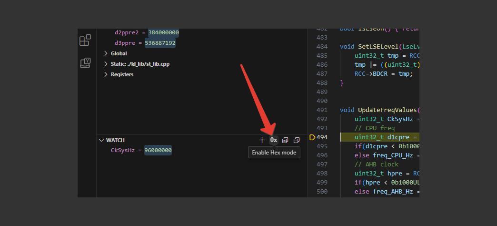Select the CkSysHz watch entry
497x226 pixels.
pos(201,150)
